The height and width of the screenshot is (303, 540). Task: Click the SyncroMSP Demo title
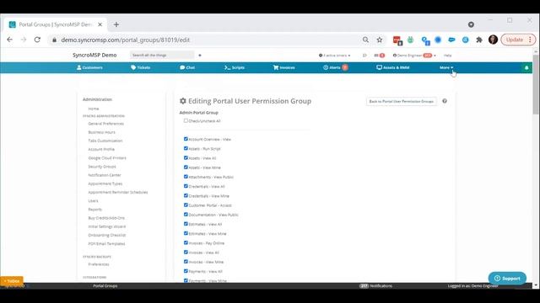pyautogui.click(x=94, y=55)
